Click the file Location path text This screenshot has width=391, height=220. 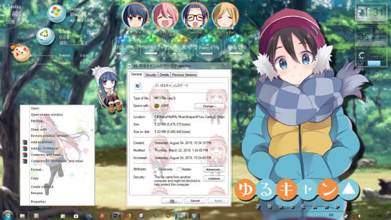(x=189, y=117)
